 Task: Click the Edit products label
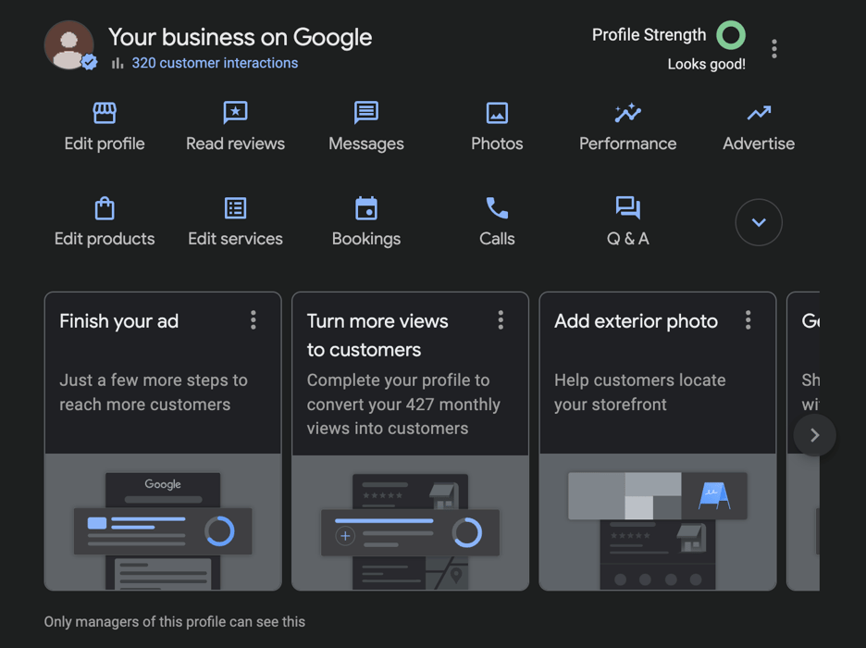pos(105,239)
